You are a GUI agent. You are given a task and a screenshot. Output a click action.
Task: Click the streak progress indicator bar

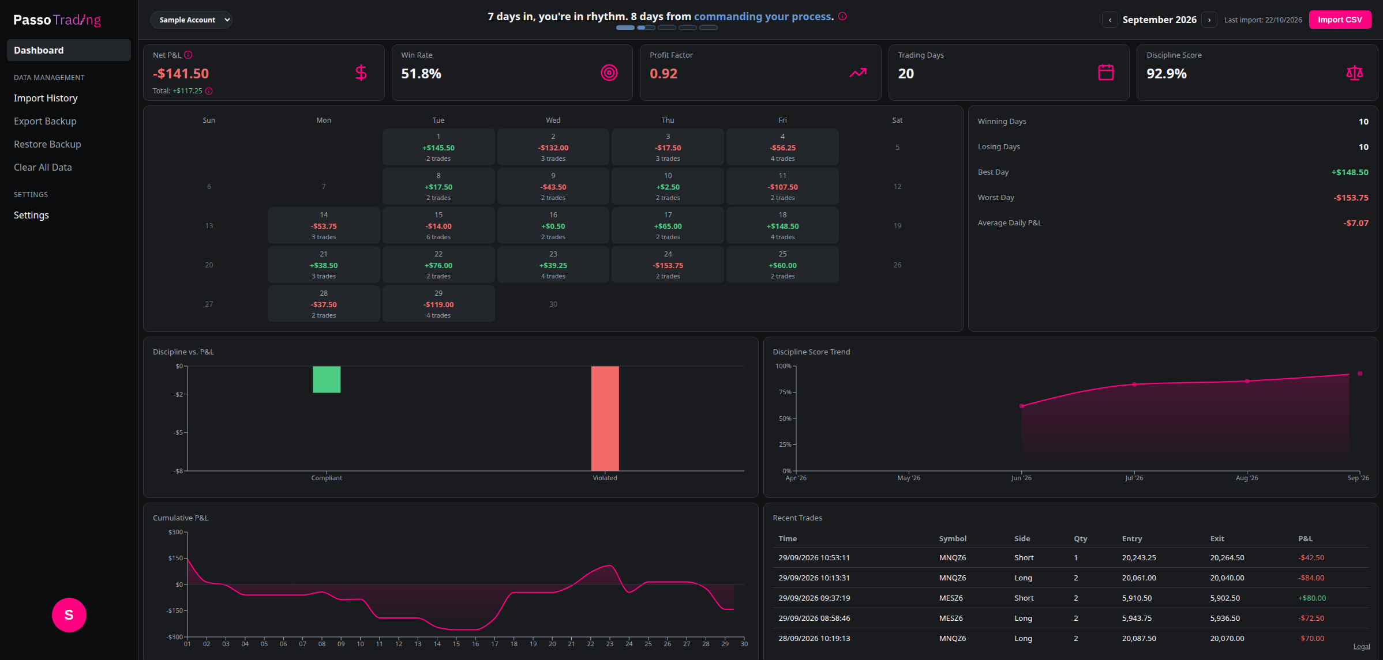coord(667,28)
